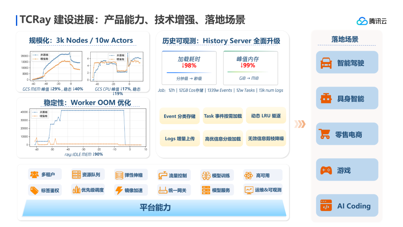Click the robot icon for 具身智能
The image size is (403, 227).
pyautogui.click(x=326, y=99)
